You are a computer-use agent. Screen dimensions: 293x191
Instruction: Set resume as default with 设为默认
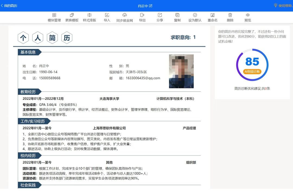coord(195,15)
